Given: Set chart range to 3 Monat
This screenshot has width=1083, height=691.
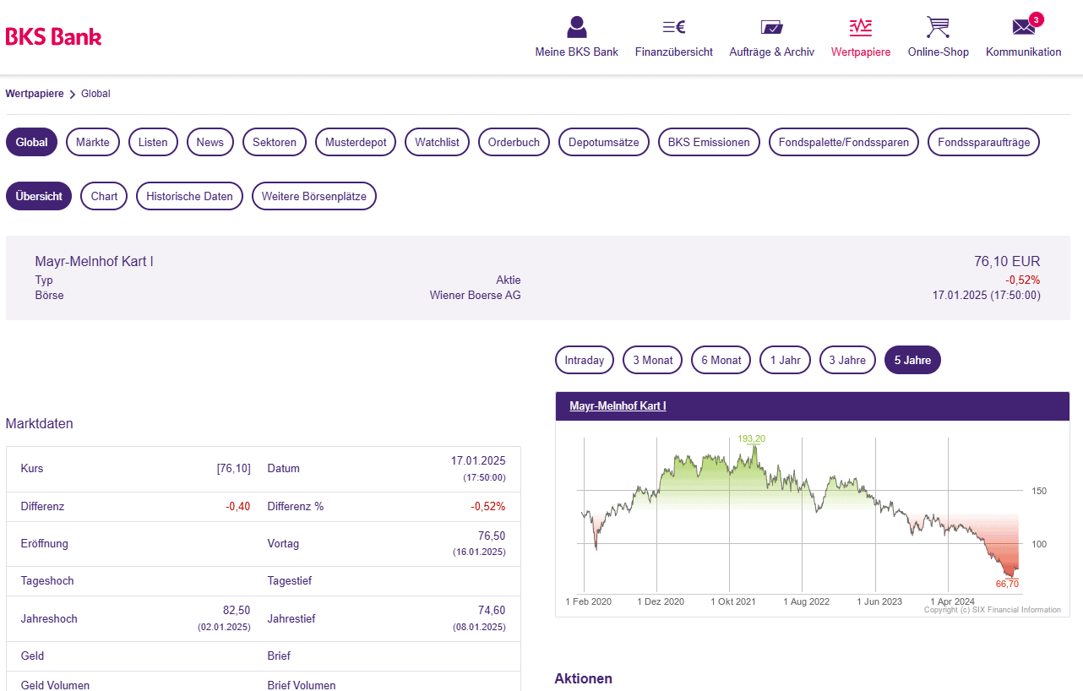Looking at the screenshot, I should (x=653, y=360).
